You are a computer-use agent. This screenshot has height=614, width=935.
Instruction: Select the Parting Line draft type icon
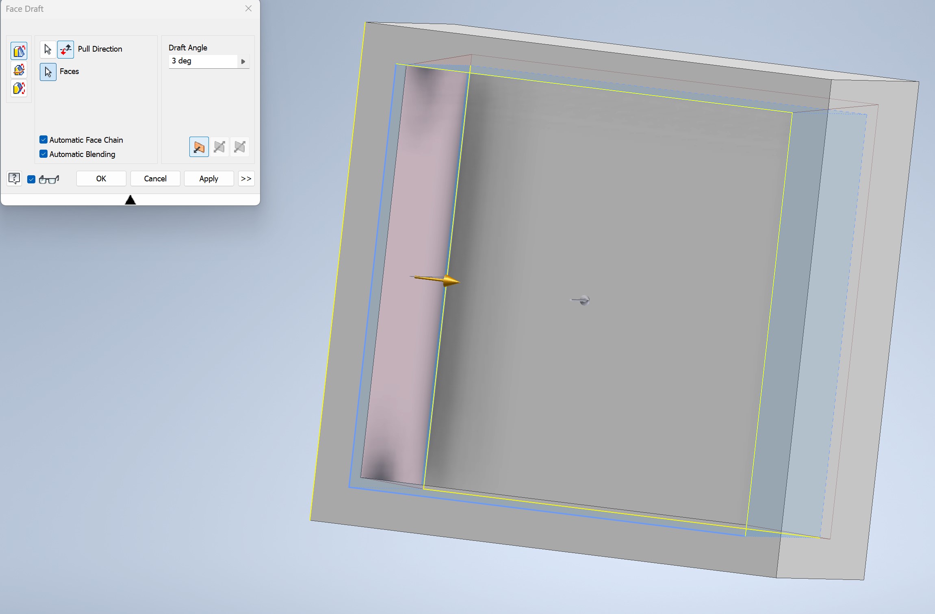19,89
